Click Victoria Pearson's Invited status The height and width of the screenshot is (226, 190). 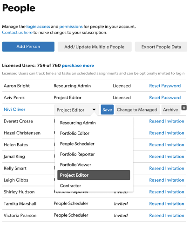pyautogui.click(x=121, y=216)
